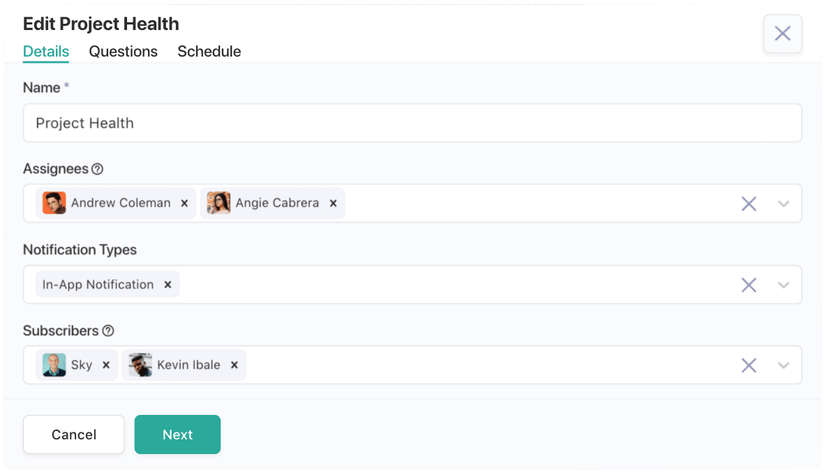Remove Andrew Coleman from Assignees
The image size is (828, 475).
tap(184, 203)
